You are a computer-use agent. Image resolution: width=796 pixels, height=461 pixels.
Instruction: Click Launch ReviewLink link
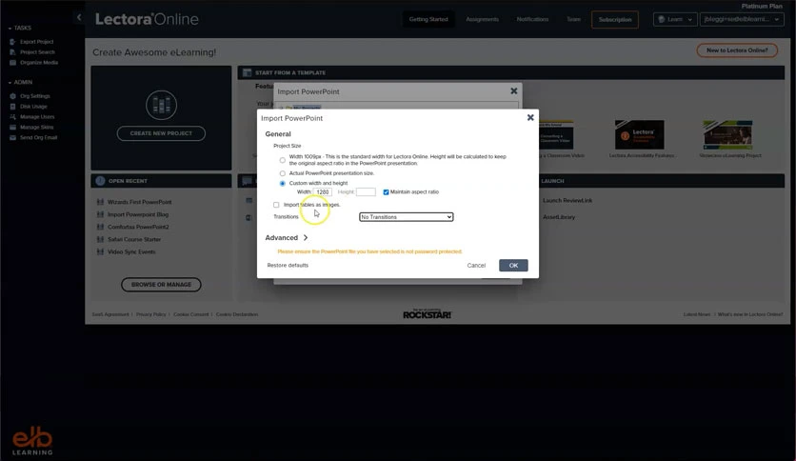(567, 201)
